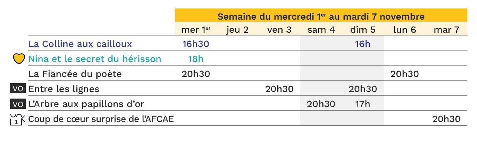Select La Fiancée du poète title

tap(75, 74)
